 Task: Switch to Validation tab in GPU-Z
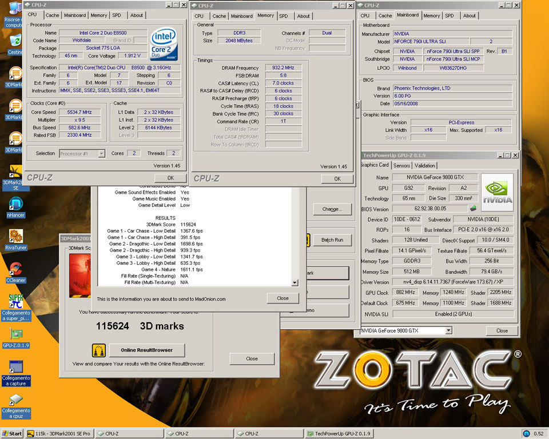[x=425, y=166]
